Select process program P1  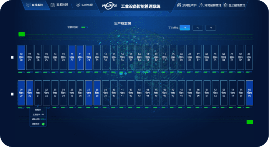[x=185, y=28]
